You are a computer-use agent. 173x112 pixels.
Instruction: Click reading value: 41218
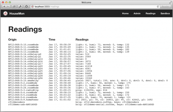click(84, 66)
